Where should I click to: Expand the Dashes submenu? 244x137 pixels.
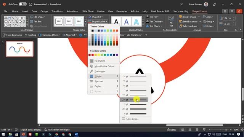click(x=104, y=86)
